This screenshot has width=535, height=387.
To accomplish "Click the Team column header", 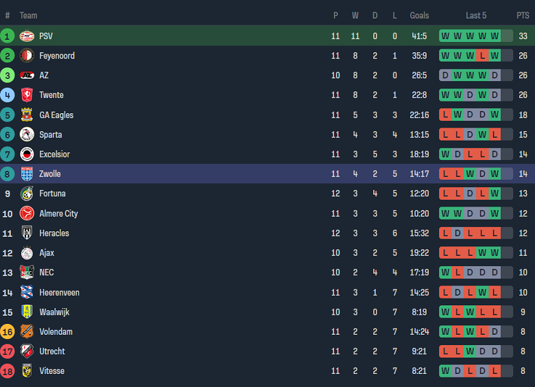I will (29, 15).
